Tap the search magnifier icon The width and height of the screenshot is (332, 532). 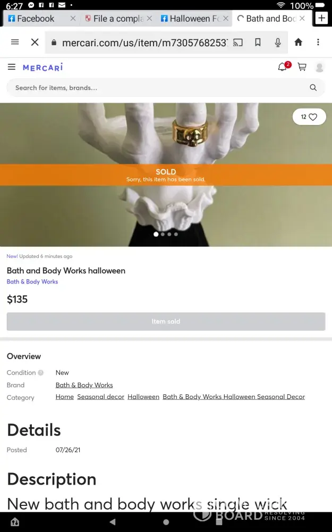[313, 88]
